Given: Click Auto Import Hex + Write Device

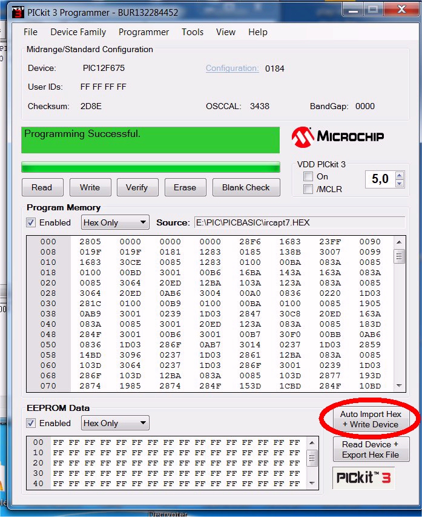Looking at the screenshot, I should click(371, 419).
